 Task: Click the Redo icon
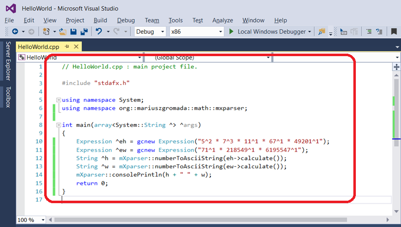(116, 31)
